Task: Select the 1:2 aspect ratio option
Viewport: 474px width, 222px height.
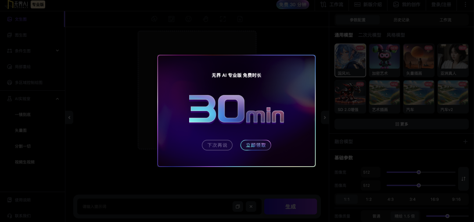Action: 369,199
